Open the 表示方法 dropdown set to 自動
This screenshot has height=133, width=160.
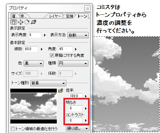(x=78, y=35)
